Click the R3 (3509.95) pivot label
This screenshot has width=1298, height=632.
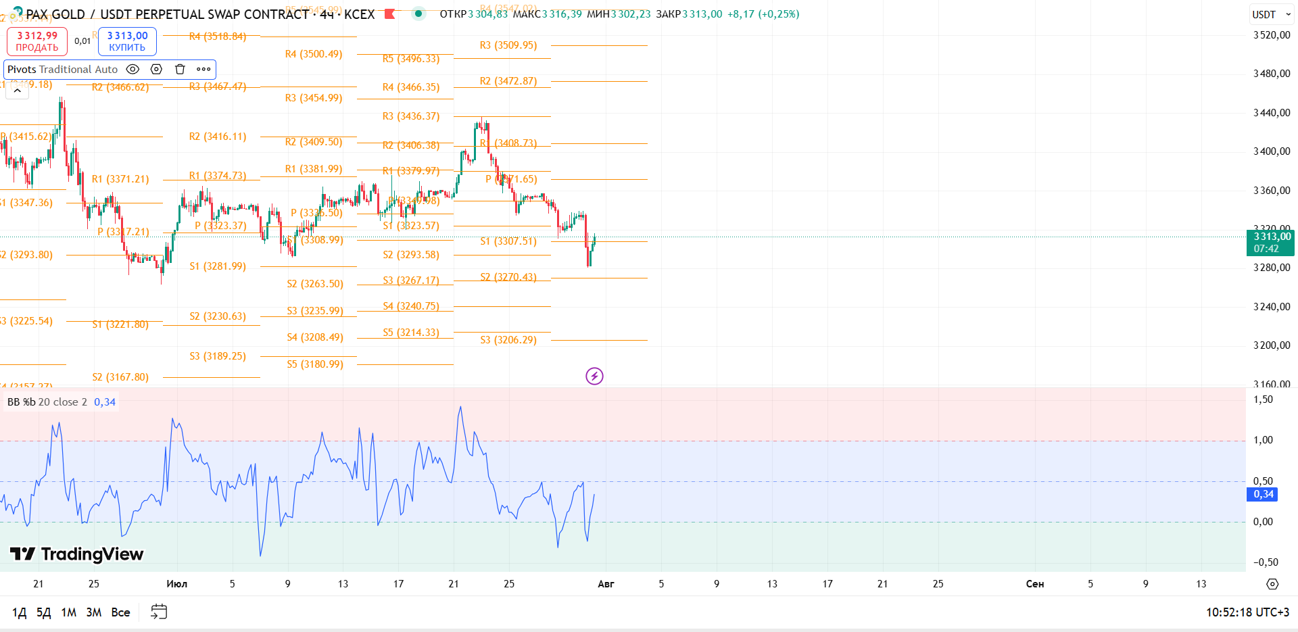(508, 45)
